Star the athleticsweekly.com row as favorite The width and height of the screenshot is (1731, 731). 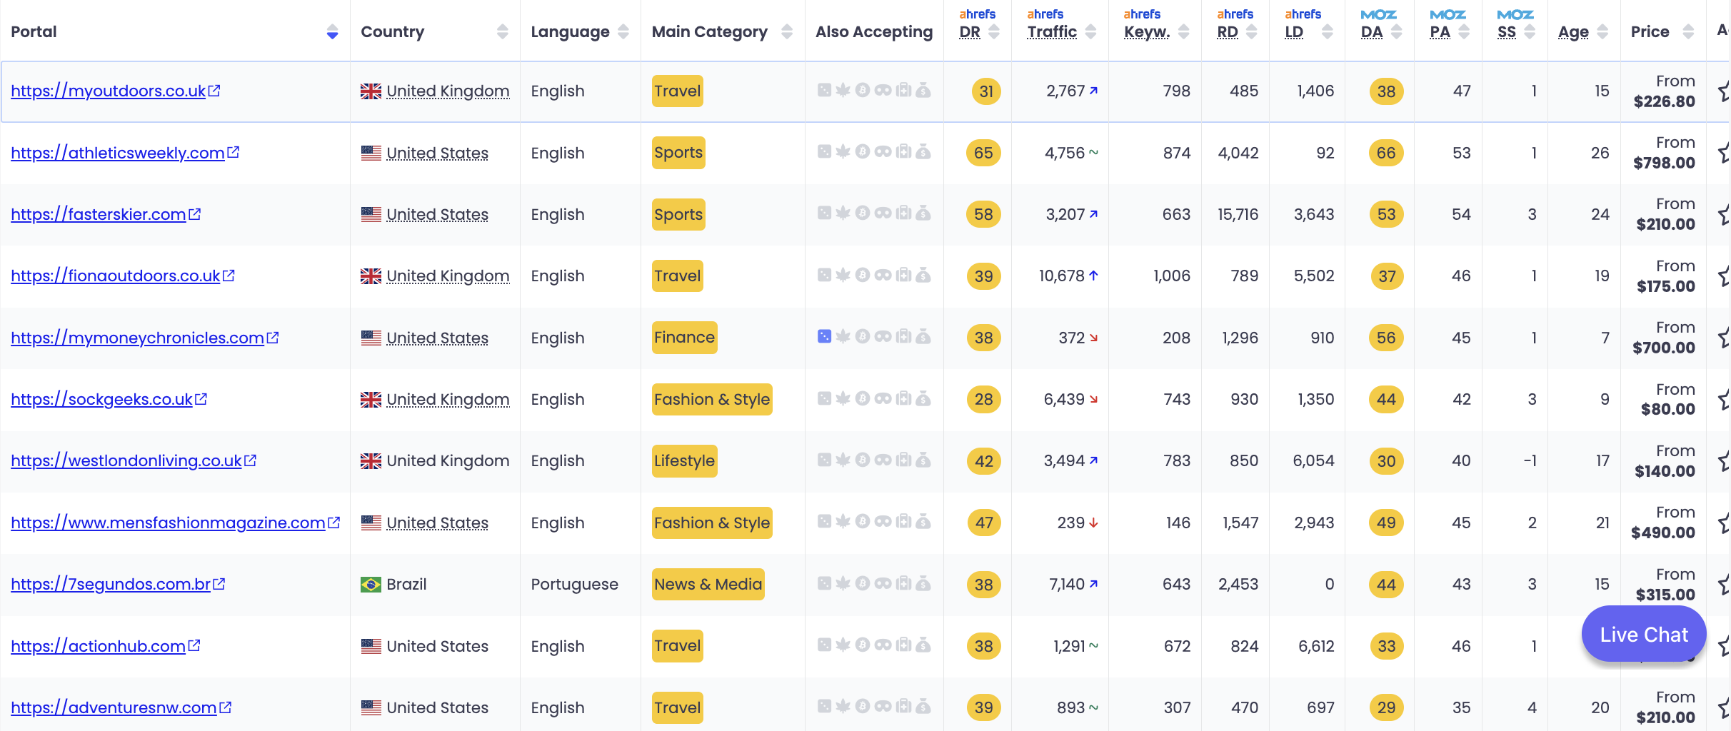[1724, 153]
